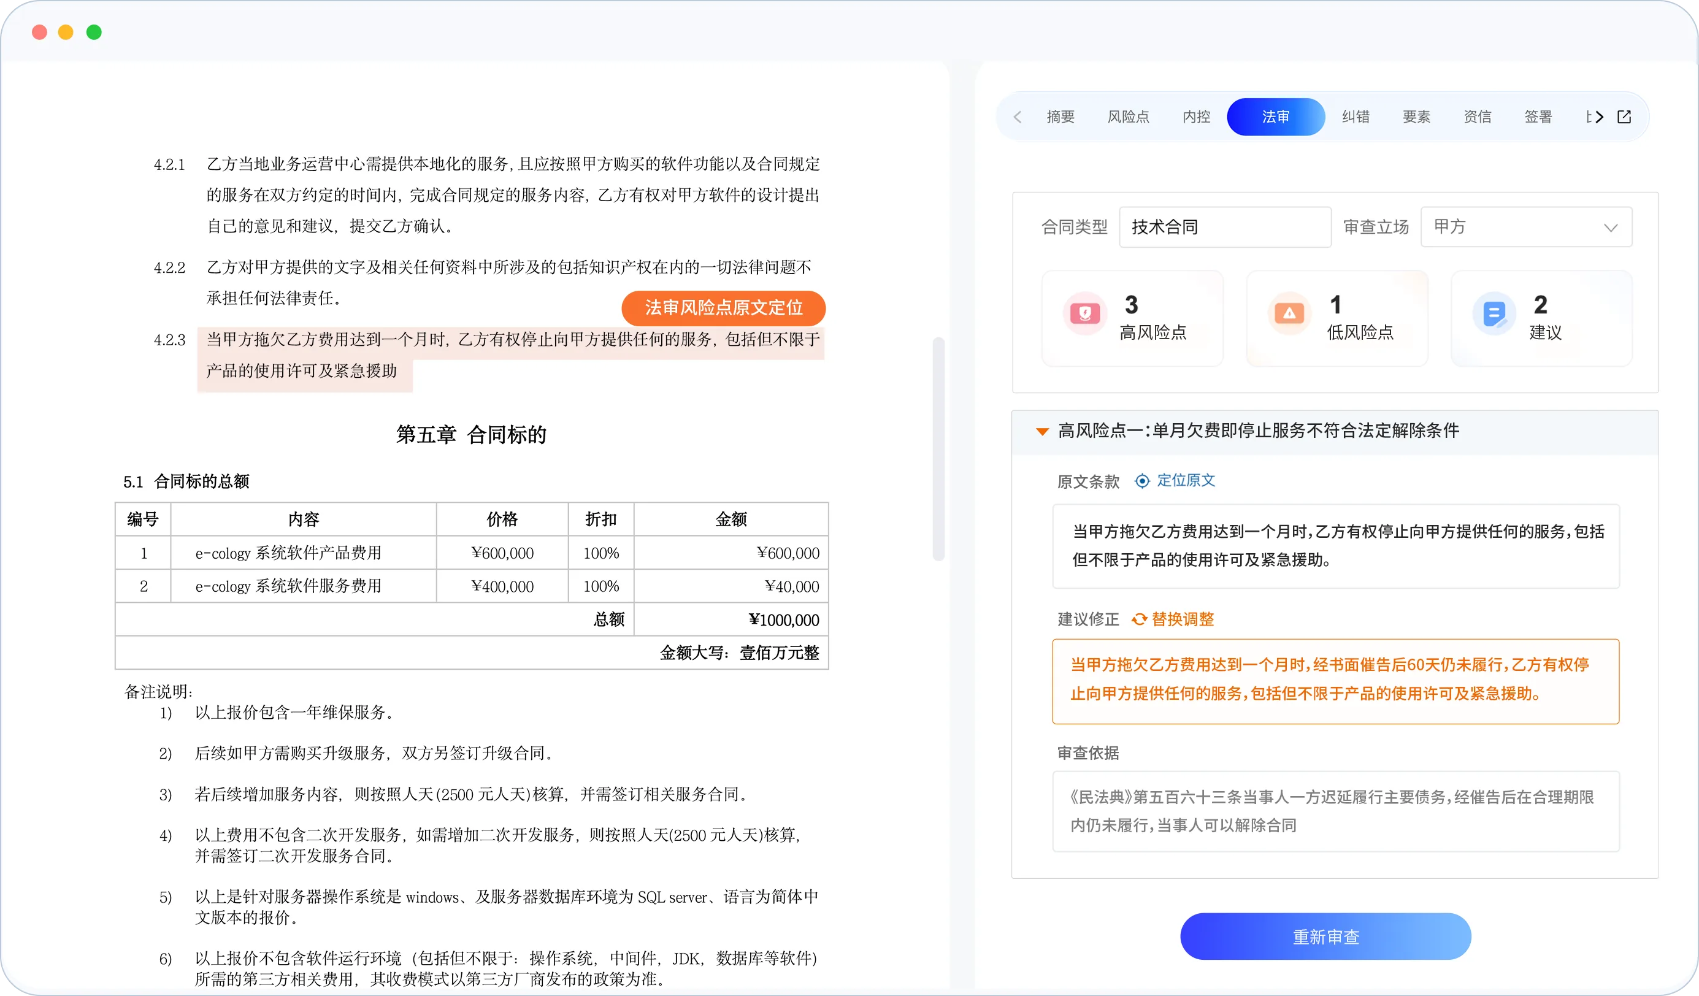Click the 重新审查 button
Viewport: 1699px width, 996px height.
(1325, 937)
